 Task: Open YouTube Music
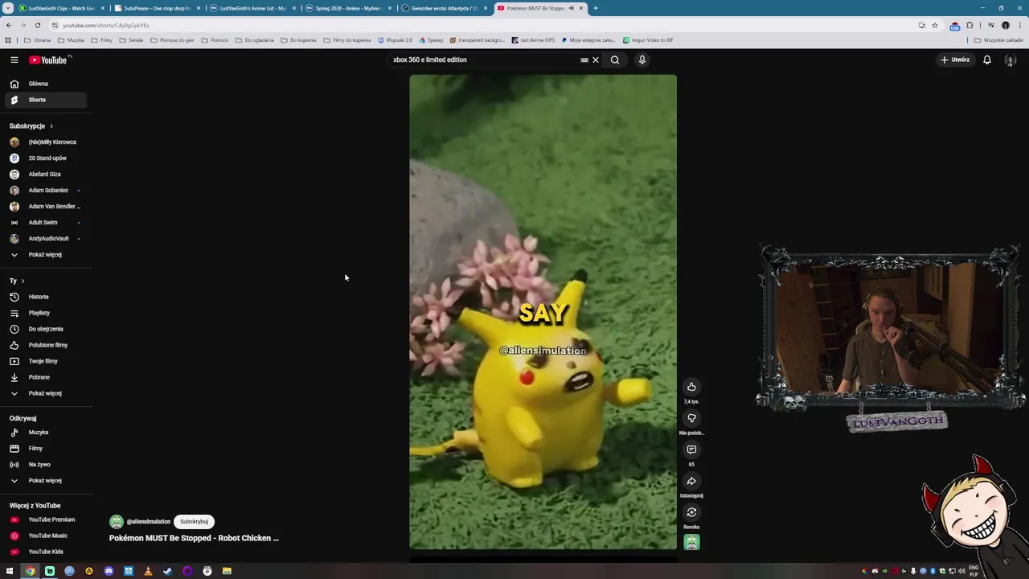[44, 536]
